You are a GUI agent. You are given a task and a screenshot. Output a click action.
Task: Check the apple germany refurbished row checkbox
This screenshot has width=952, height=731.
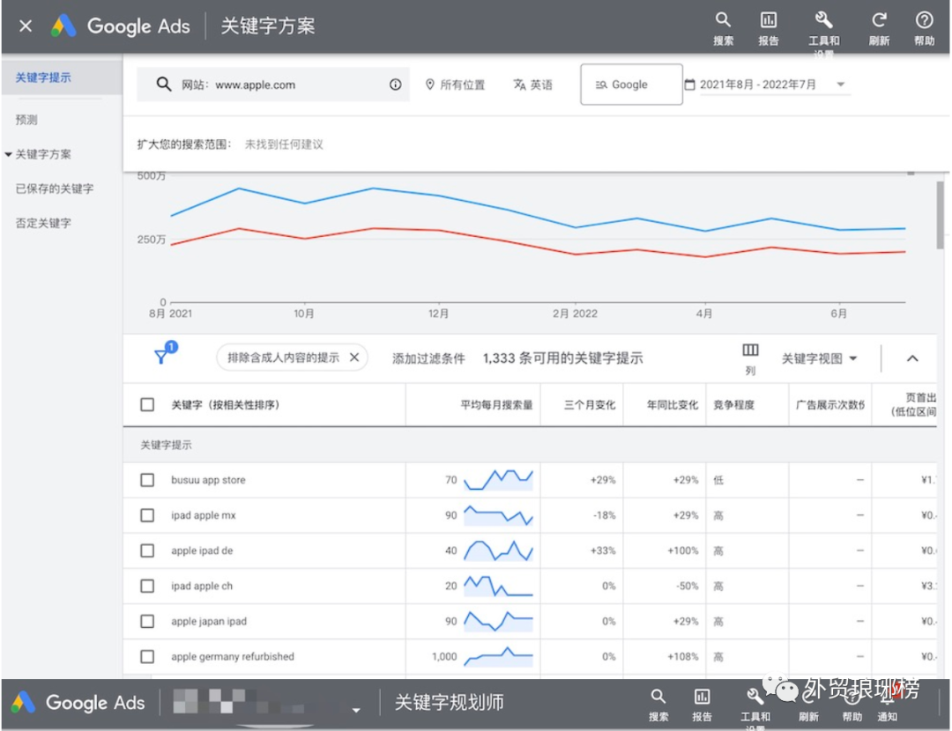click(147, 656)
